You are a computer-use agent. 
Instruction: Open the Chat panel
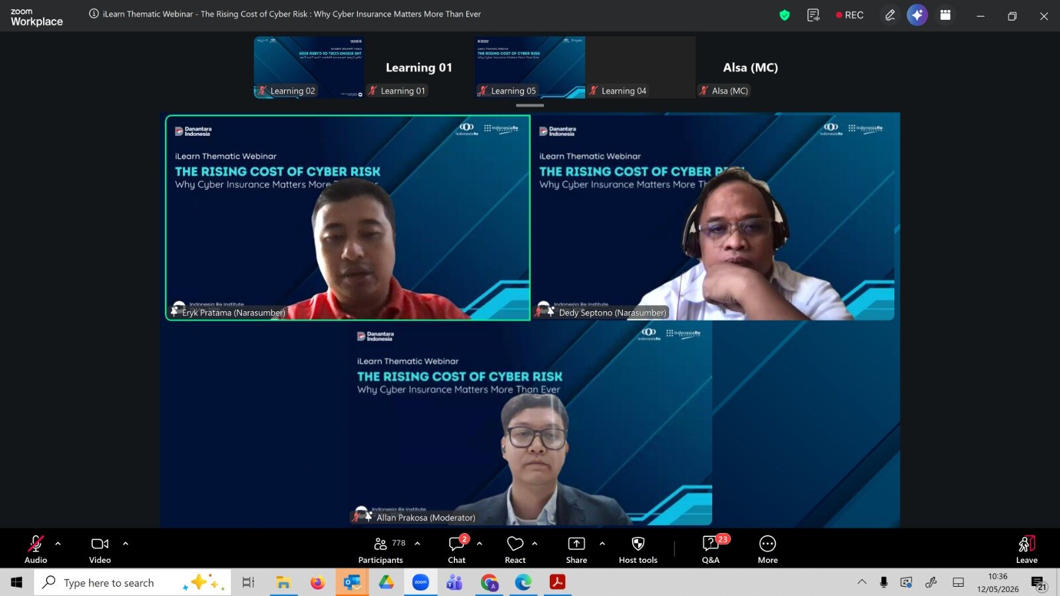coord(456,550)
